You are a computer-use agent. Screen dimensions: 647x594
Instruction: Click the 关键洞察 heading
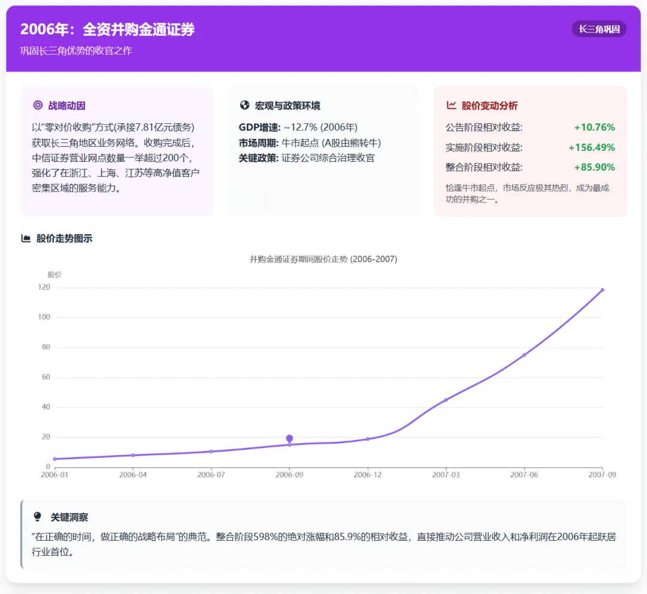(69, 517)
